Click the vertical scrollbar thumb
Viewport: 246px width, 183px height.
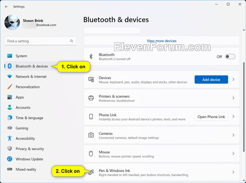point(244,107)
